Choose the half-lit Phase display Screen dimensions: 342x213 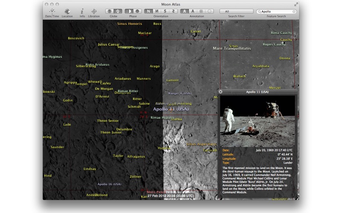pyautogui.click(x=129, y=11)
